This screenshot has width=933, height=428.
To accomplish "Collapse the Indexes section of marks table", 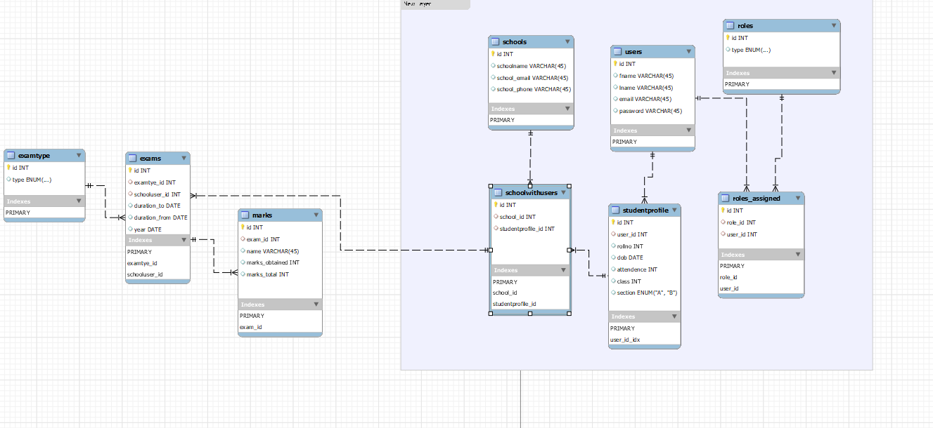I will 316,305.
